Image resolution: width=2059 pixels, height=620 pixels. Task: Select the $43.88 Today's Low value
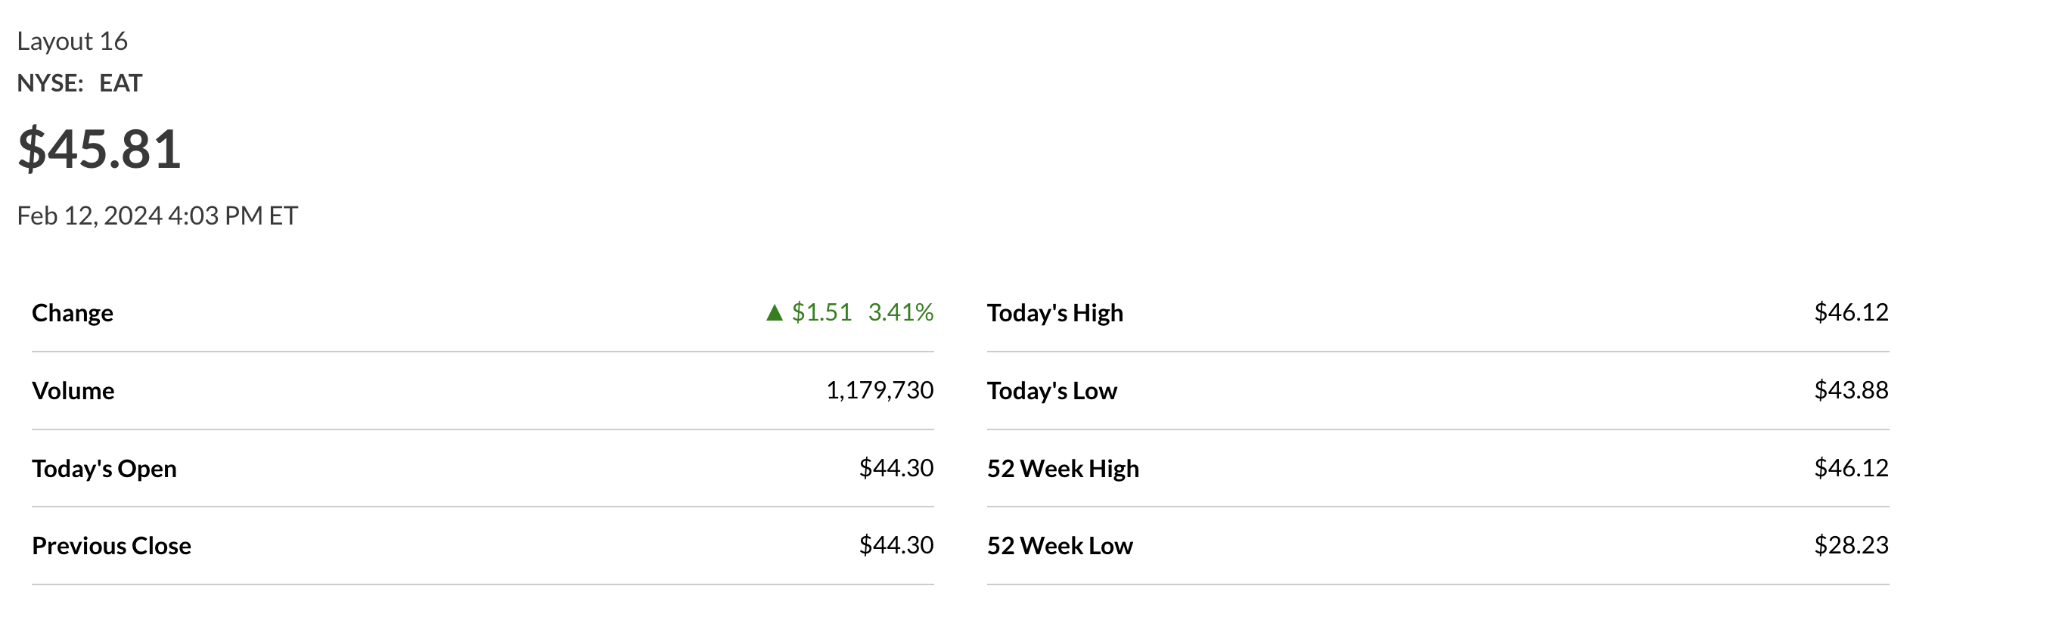[x=1850, y=390]
